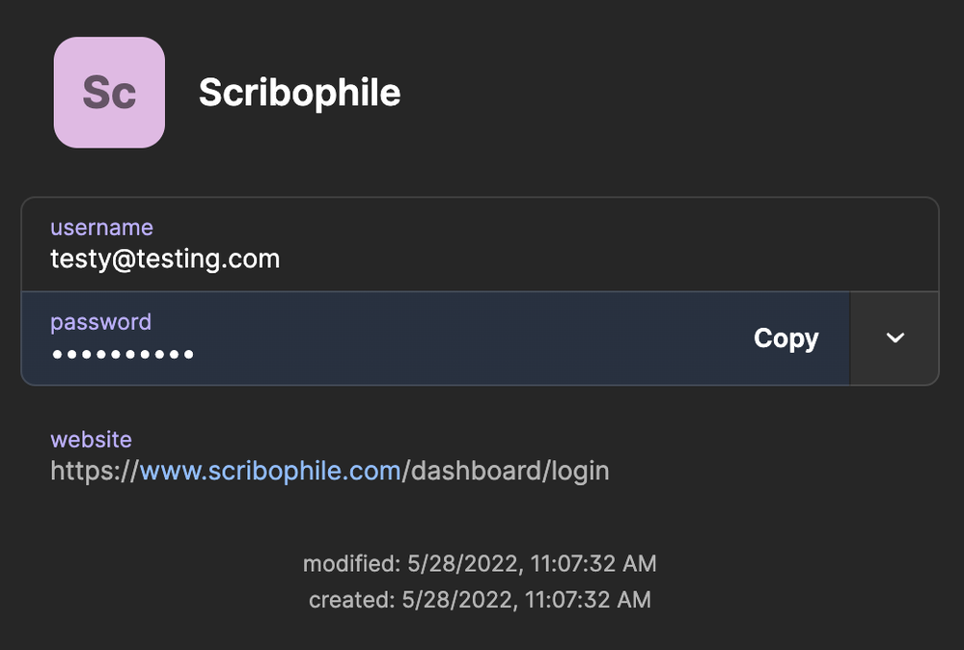Screen dimensions: 964x650
Task: Click the Scribophile 'Sc' avatar icon
Action: [109, 93]
